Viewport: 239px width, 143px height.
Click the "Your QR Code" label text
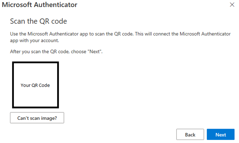click(35, 85)
